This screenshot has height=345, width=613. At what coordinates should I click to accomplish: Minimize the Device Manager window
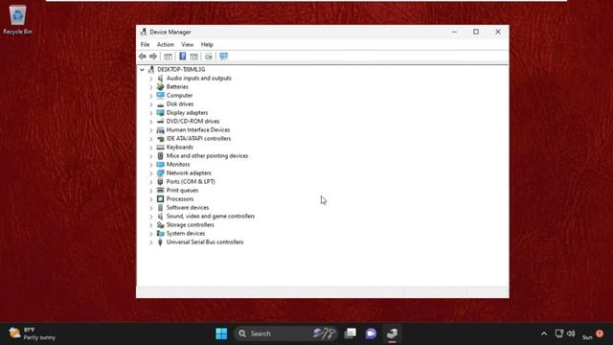click(454, 32)
